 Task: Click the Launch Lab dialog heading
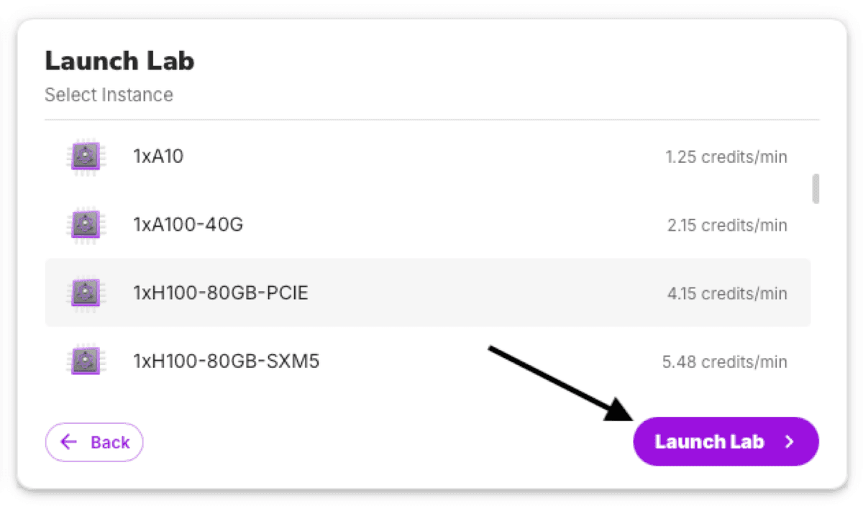pyautogui.click(x=119, y=61)
